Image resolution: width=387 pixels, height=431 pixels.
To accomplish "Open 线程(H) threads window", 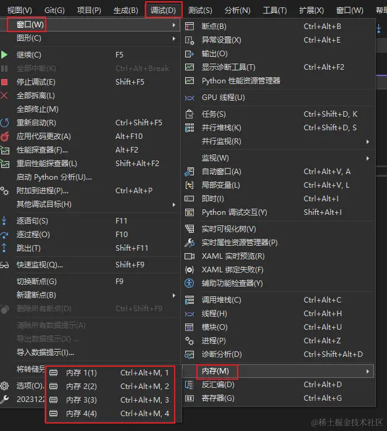I will tap(214, 313).
